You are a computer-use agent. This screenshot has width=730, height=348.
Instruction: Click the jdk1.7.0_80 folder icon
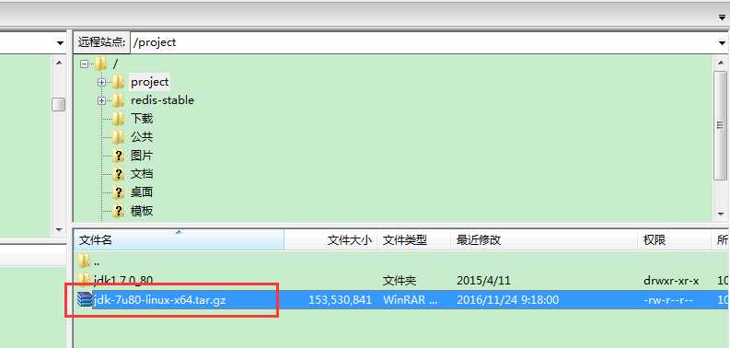(x=84, y=280)
